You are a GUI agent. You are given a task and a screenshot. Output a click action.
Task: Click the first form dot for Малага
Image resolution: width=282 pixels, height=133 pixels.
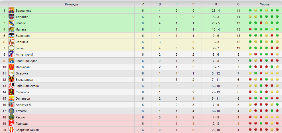[x=250, y=29]
